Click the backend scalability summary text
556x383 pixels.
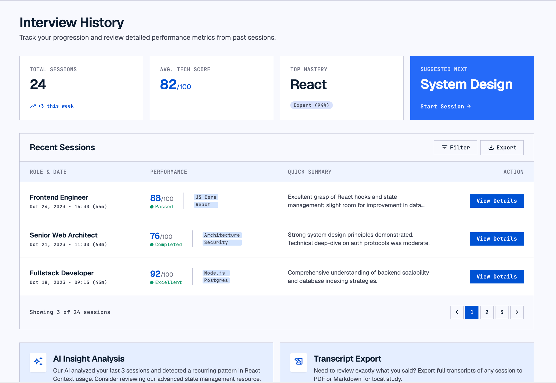(358, 277)
